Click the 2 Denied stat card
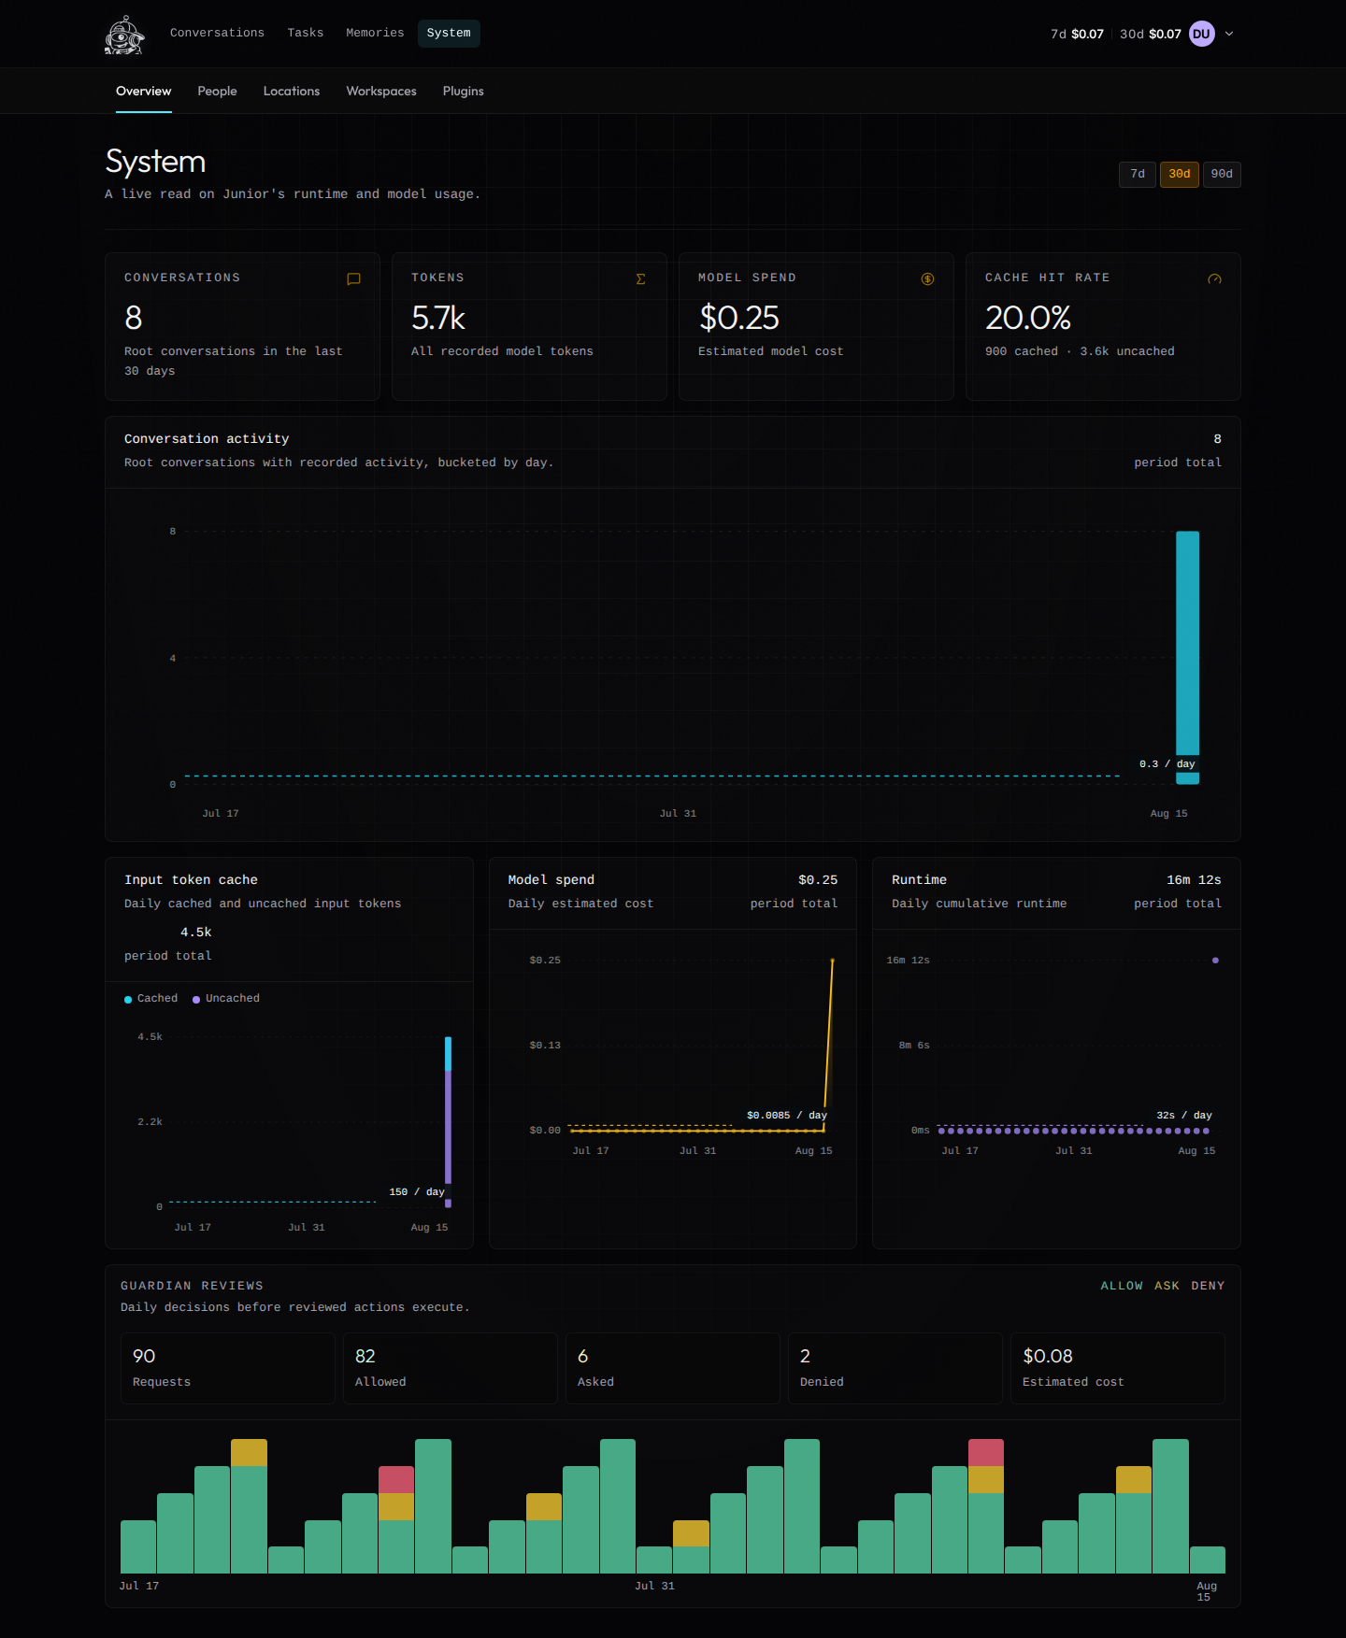 pyautogui.click(x=895, y=1368)
